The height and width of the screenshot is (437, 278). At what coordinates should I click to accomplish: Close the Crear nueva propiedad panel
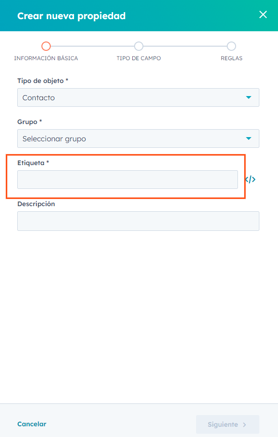pos(263,14)
